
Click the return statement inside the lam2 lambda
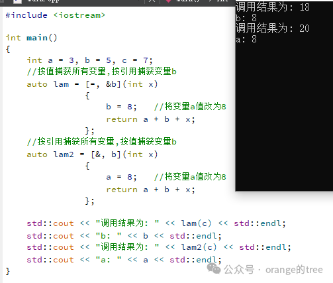coord(150,190)
